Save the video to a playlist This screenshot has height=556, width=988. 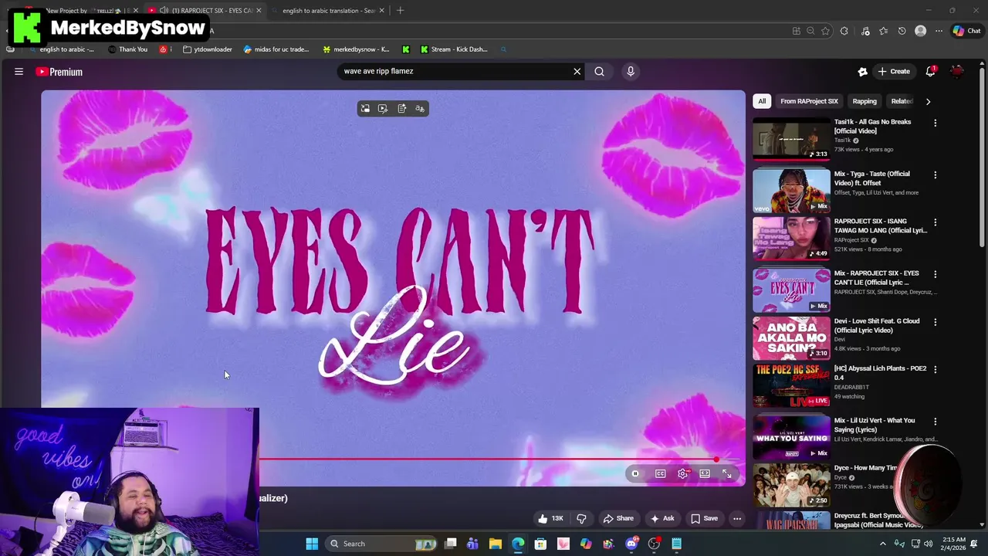pyautogui.click(x=704, y=519)
